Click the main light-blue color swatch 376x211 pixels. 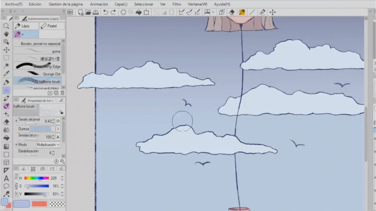point(21,204)
